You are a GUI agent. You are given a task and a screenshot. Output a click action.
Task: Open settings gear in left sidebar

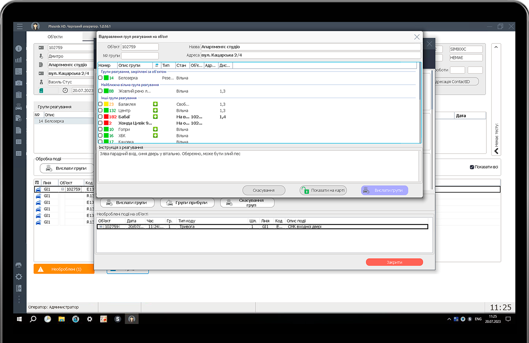pos(19,276)
